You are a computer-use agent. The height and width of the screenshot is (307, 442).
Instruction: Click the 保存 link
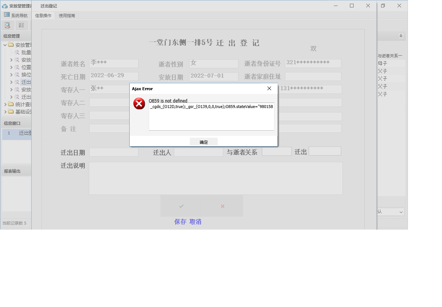(x=180, y=222)
